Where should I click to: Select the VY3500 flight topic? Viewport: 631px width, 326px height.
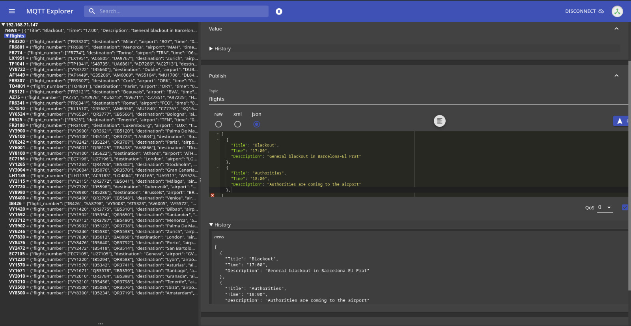(x=103, y=287)
